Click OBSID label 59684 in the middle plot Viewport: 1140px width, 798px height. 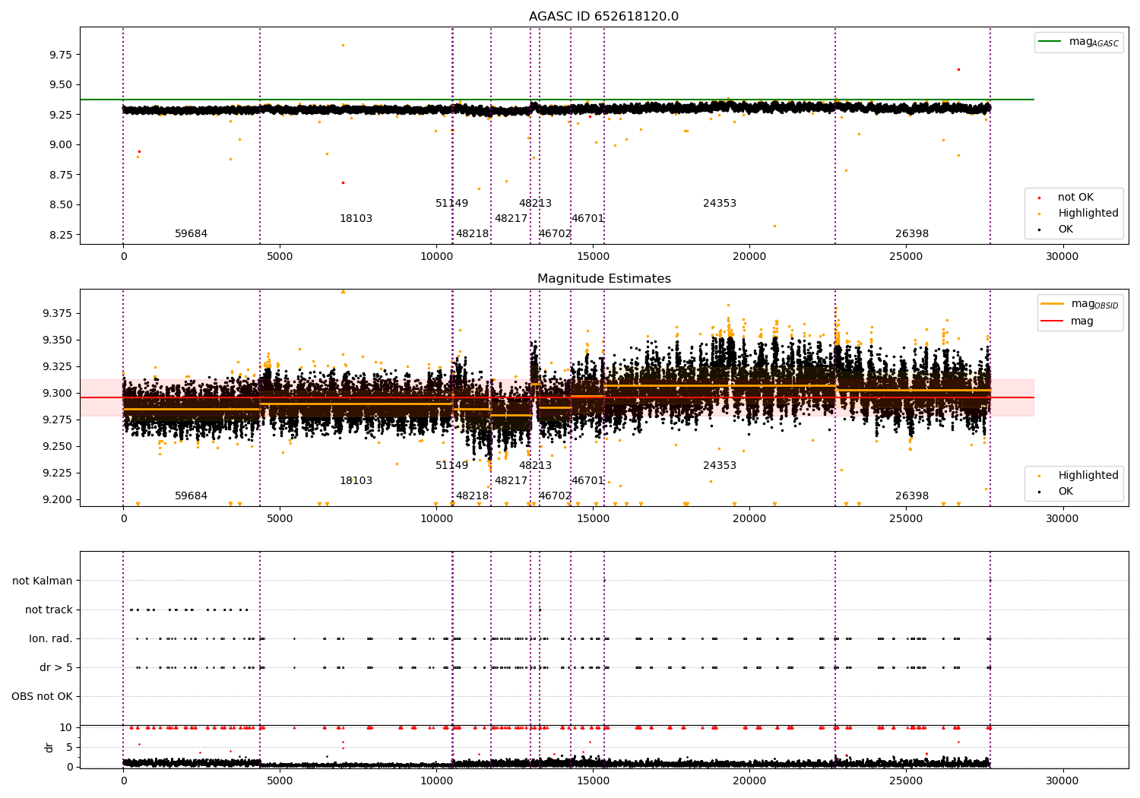(x=191, y=496)
